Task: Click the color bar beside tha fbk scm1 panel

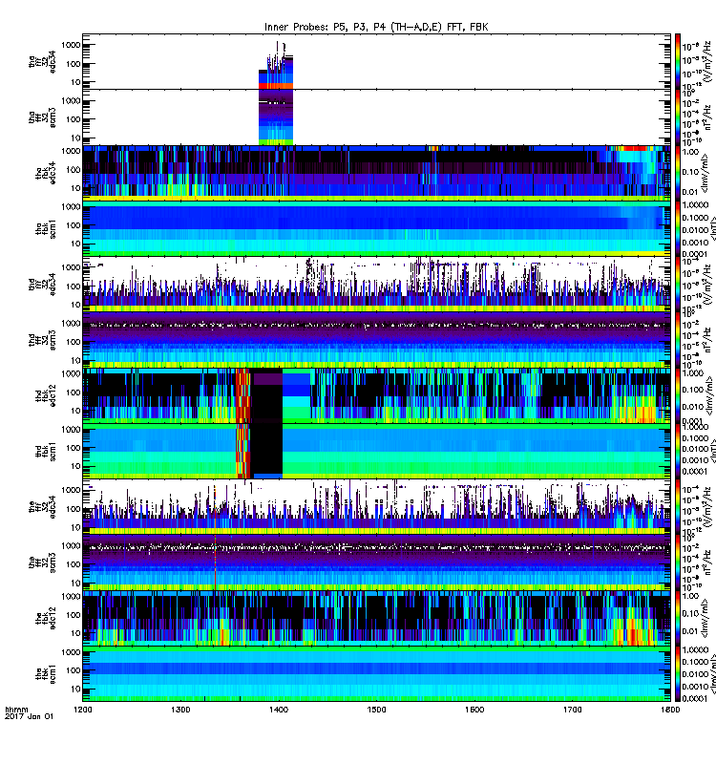Action: (678, 228)
